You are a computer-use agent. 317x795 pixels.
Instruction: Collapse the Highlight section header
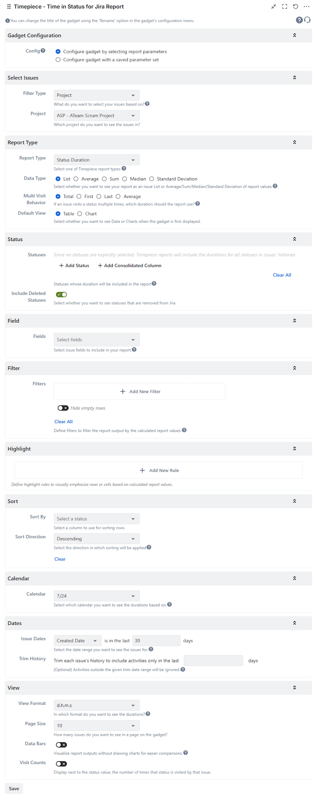(295, 448)
